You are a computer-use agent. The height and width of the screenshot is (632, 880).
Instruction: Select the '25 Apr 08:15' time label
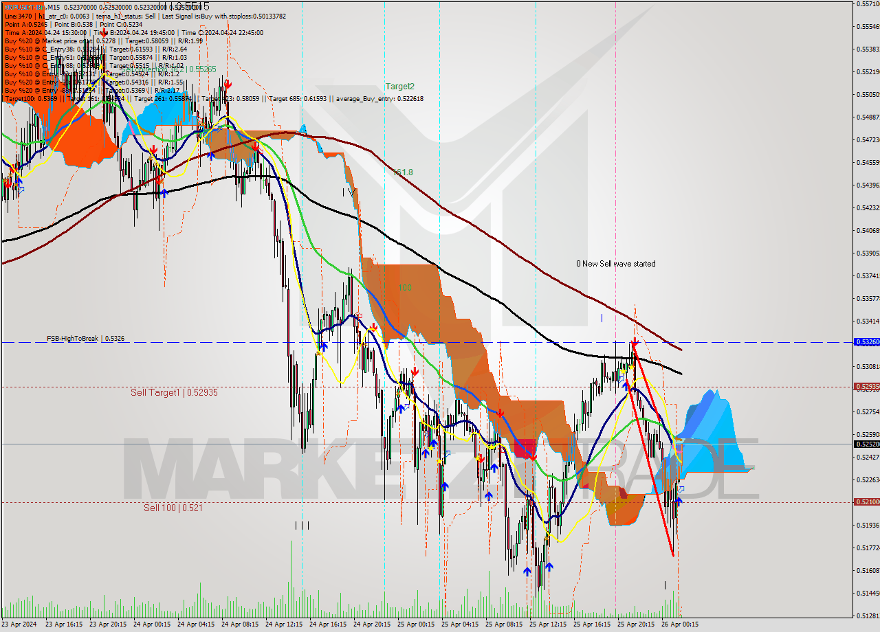[505, 624]
